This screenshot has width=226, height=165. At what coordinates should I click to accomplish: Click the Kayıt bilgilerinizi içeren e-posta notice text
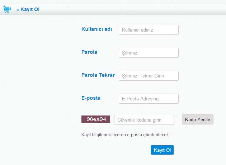pyautogui.click(x=126, y=135)
